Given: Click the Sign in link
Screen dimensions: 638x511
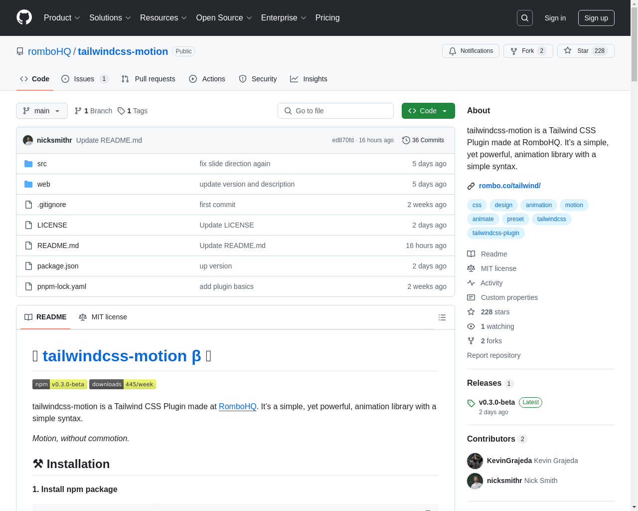Looking at the screenshot, I should click(555, 18).
